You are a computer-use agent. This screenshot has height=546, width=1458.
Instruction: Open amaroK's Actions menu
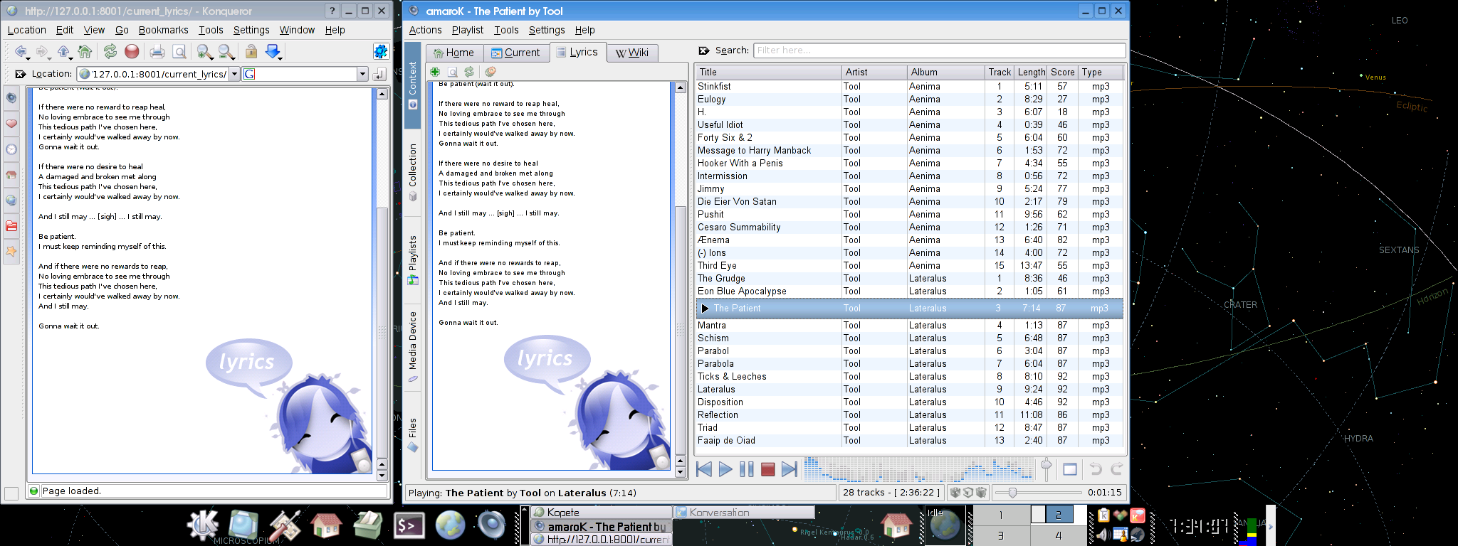click(x=425, y=30)
